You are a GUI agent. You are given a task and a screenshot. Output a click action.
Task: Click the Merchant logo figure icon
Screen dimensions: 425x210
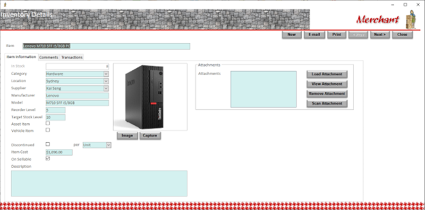click(x=410, y=19)
